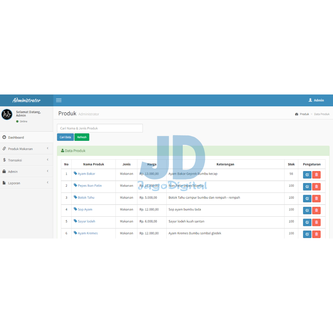Click the price Rp. 5.000,00
333x333 pixels.
pyautogui.click(x=148, y=197)
